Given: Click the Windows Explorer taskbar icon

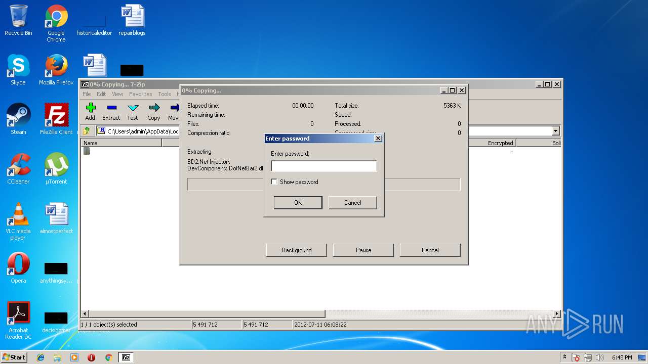Looking at the screenshot, I should 57,357.
